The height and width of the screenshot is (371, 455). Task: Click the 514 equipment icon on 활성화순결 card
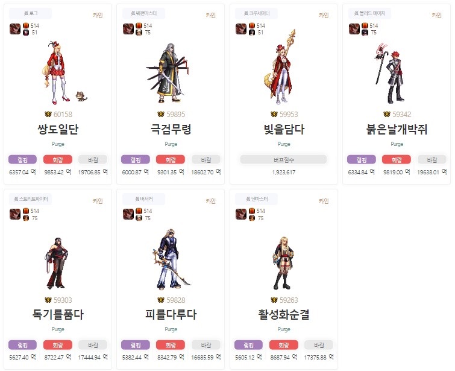252,211
